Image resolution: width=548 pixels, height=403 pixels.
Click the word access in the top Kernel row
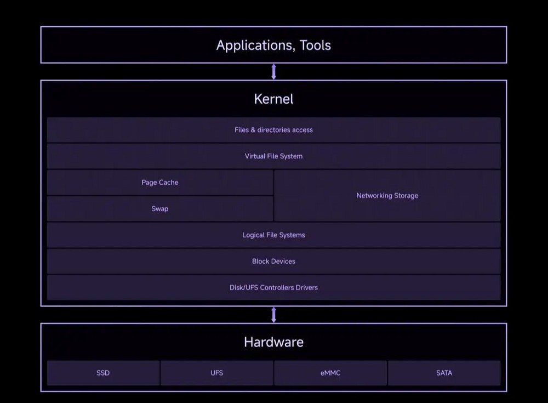(302, 130)
